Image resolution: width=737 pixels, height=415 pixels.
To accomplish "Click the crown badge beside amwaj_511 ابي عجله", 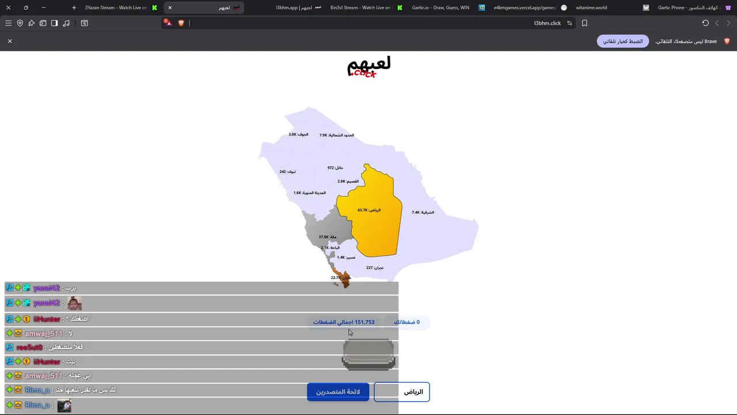I will coord(18,376).
